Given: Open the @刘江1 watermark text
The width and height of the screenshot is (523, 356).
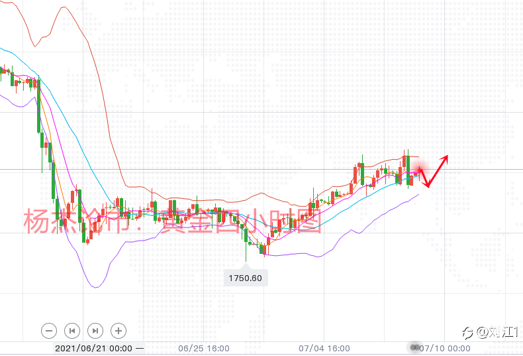Looking at the screenshot, I should pos(497,332).
